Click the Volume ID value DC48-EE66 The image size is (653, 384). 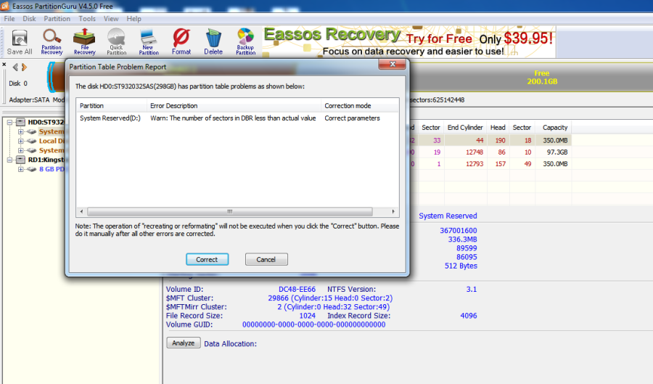(297, 289)
